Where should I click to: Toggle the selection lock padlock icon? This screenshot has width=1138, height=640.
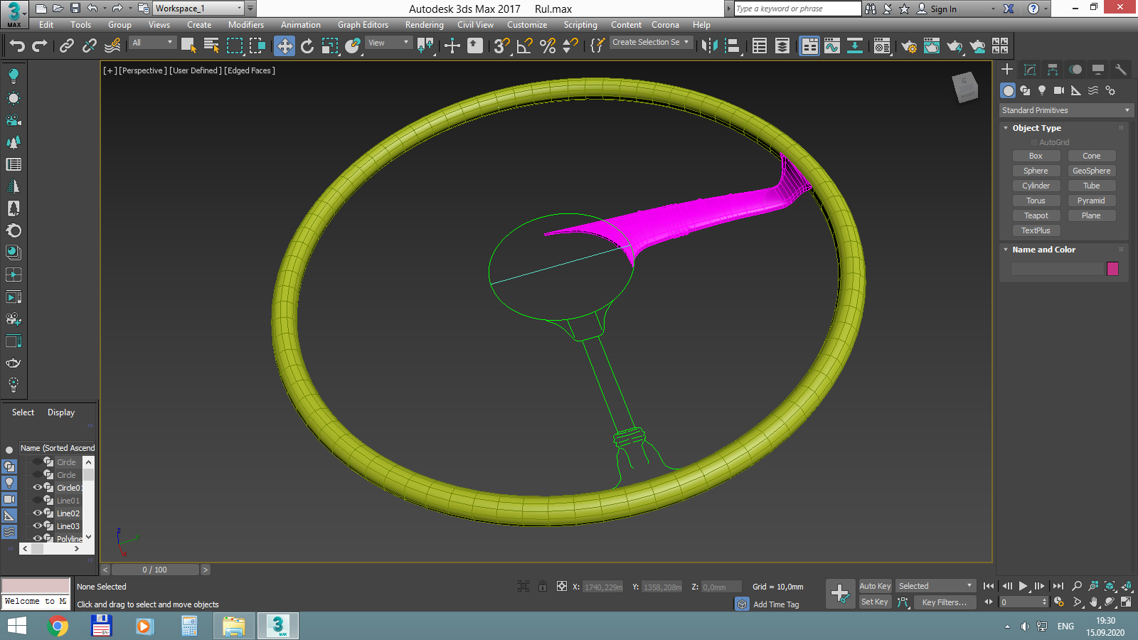click(x=543, y=586)
